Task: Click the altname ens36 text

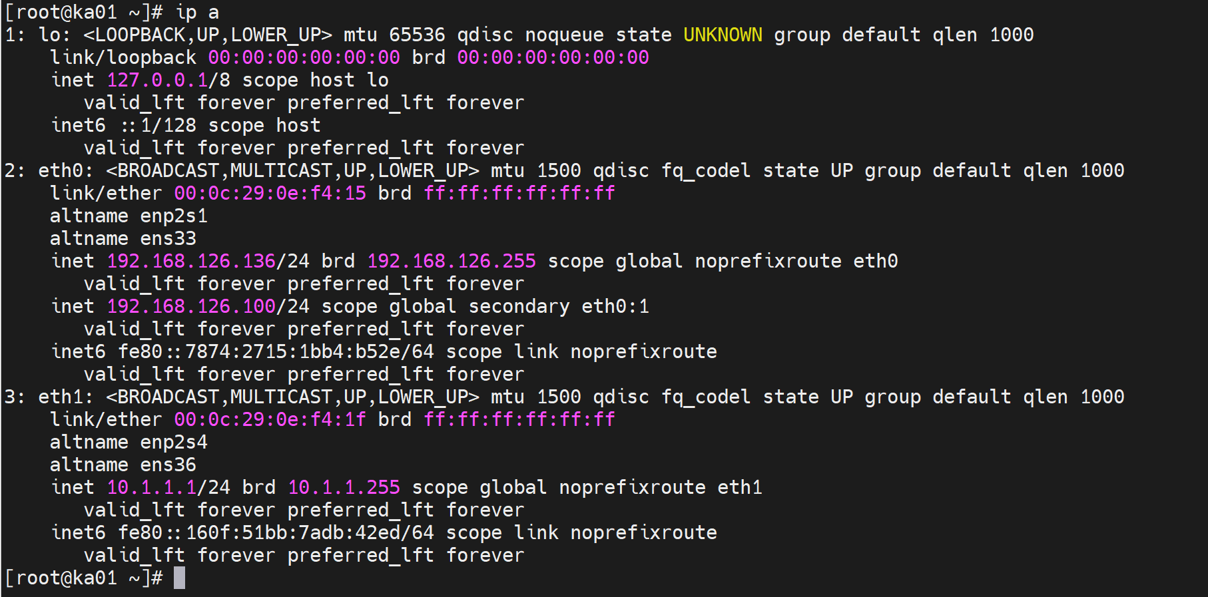Action: 123,465
